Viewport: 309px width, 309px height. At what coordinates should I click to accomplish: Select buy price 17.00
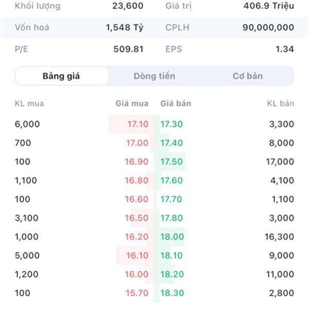pos(137,143)
